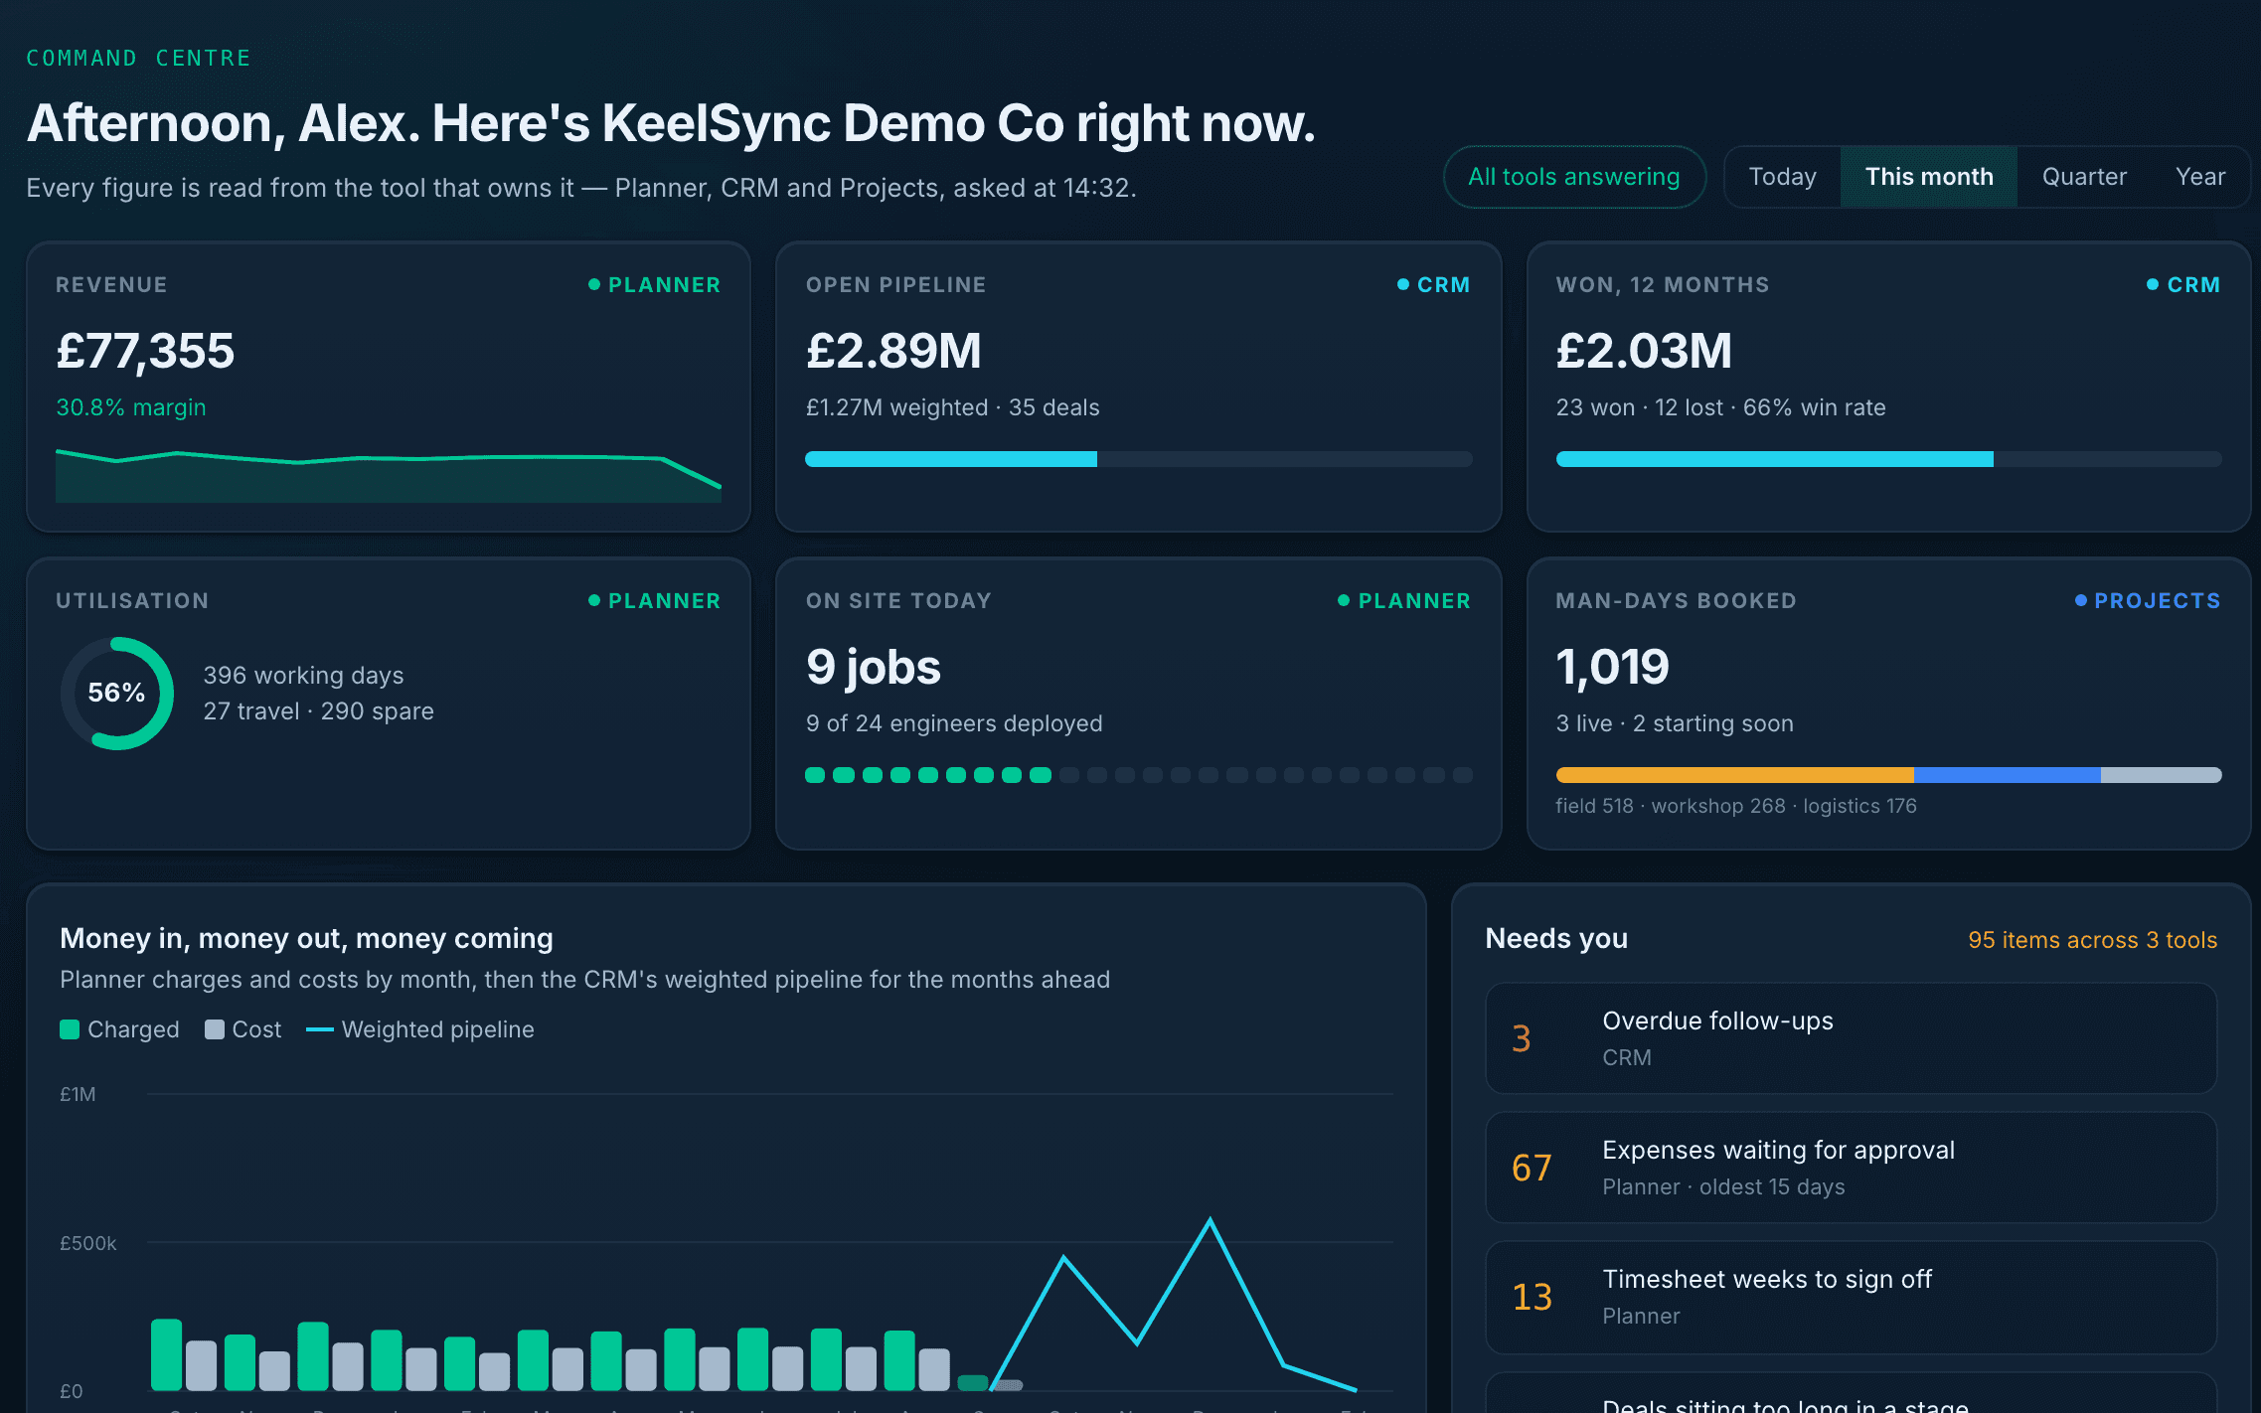Click the 9 of 24 engineers deployed text
Image resolution: width=2261 pixels, height=1413 pixels.
954,723
